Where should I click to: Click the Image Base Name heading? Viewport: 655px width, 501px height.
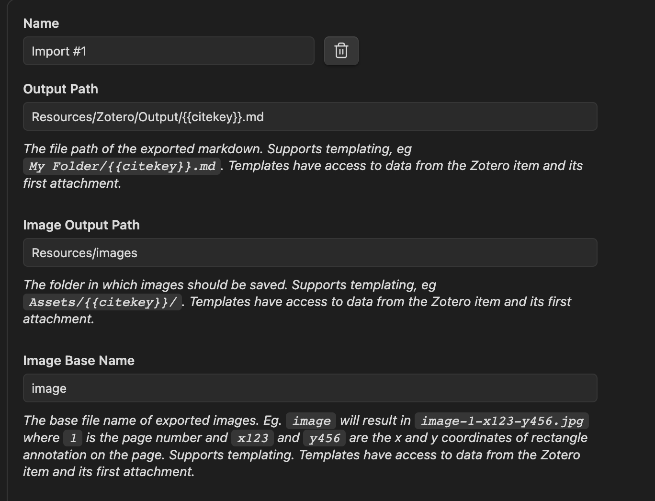point(79,360)
